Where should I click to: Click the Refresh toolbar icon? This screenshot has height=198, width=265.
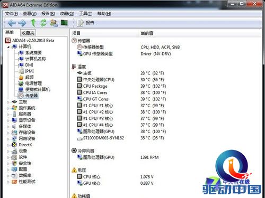43,23
